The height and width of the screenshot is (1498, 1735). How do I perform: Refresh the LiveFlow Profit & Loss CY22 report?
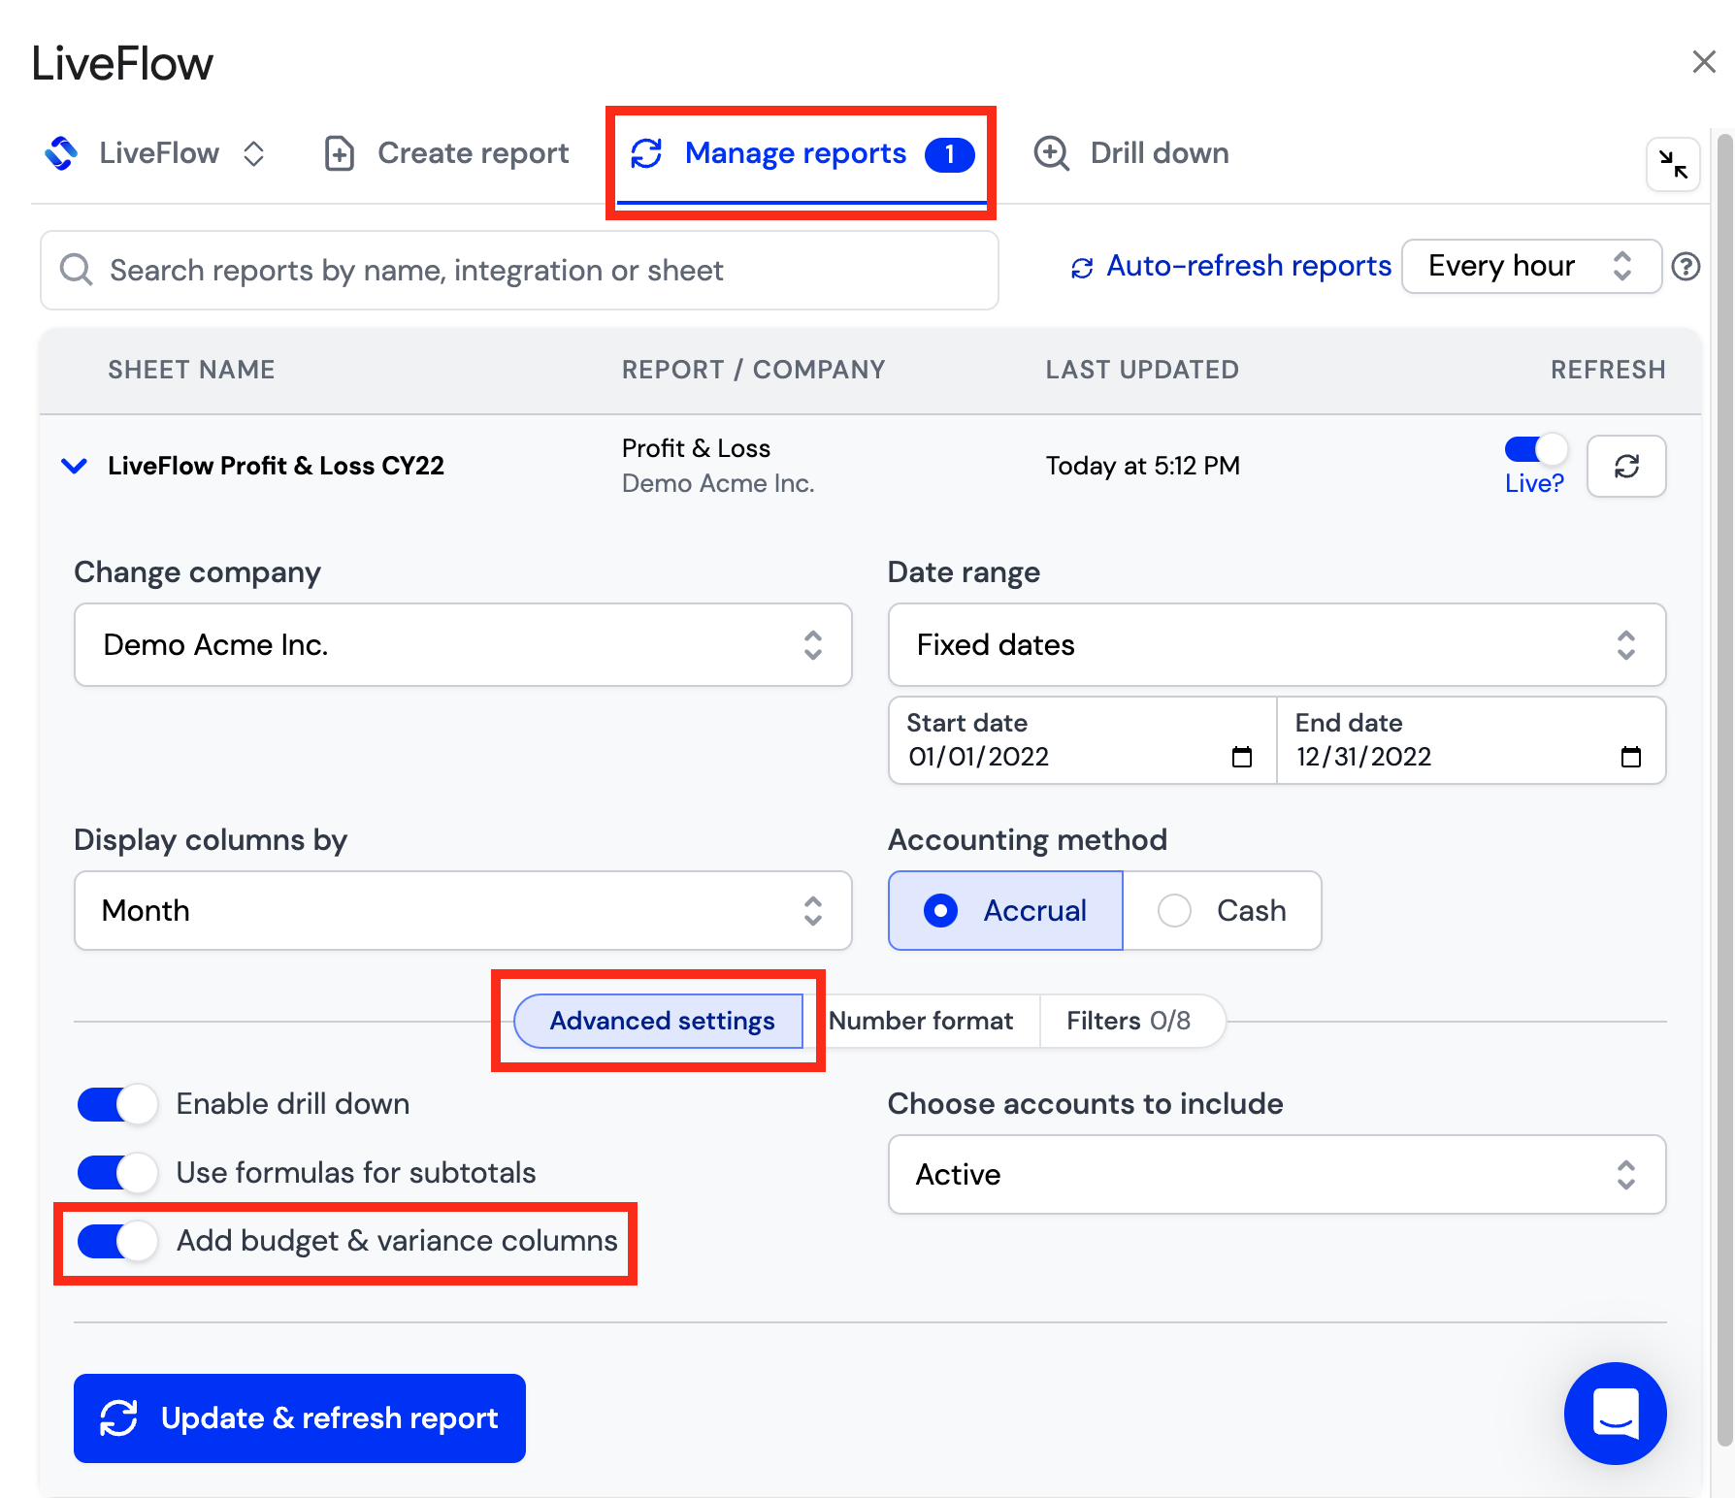[1626, 467]
